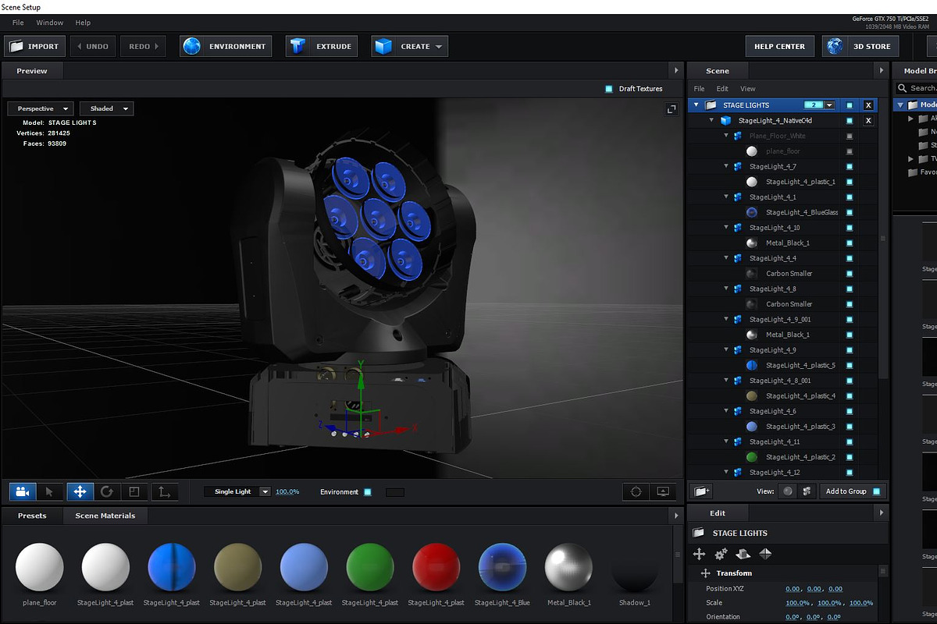Click the environment color swatch box
This screenshot has width=937, height=624.
[395, 492]
